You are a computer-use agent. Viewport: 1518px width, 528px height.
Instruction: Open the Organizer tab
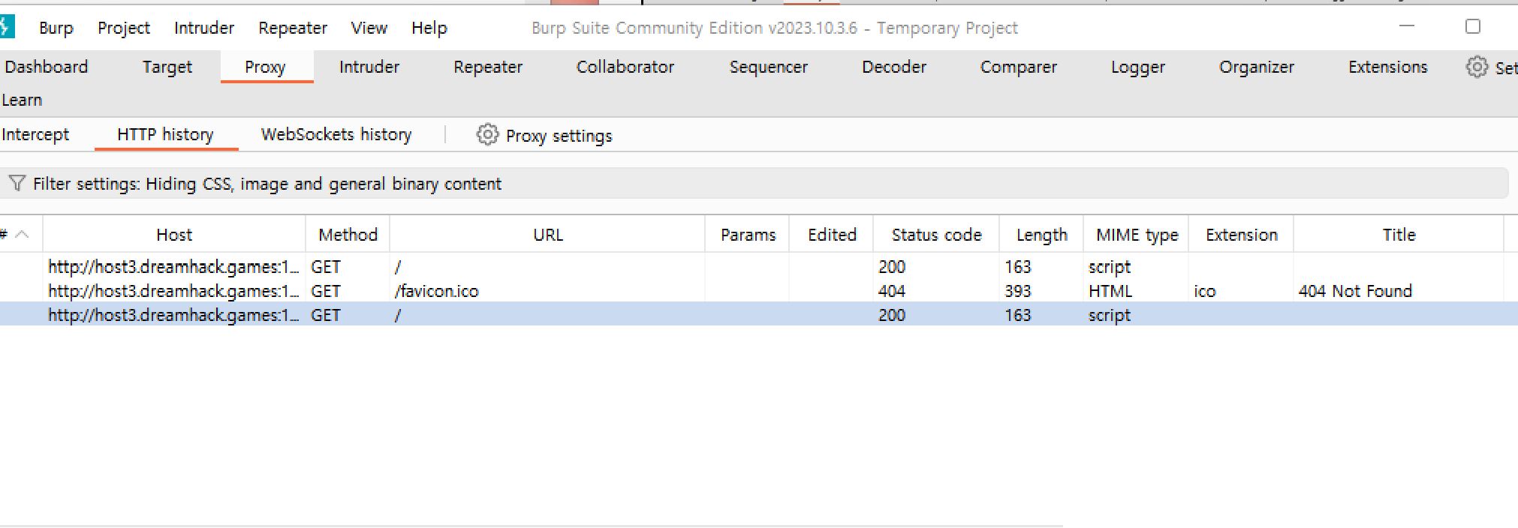click(1256, 67)
